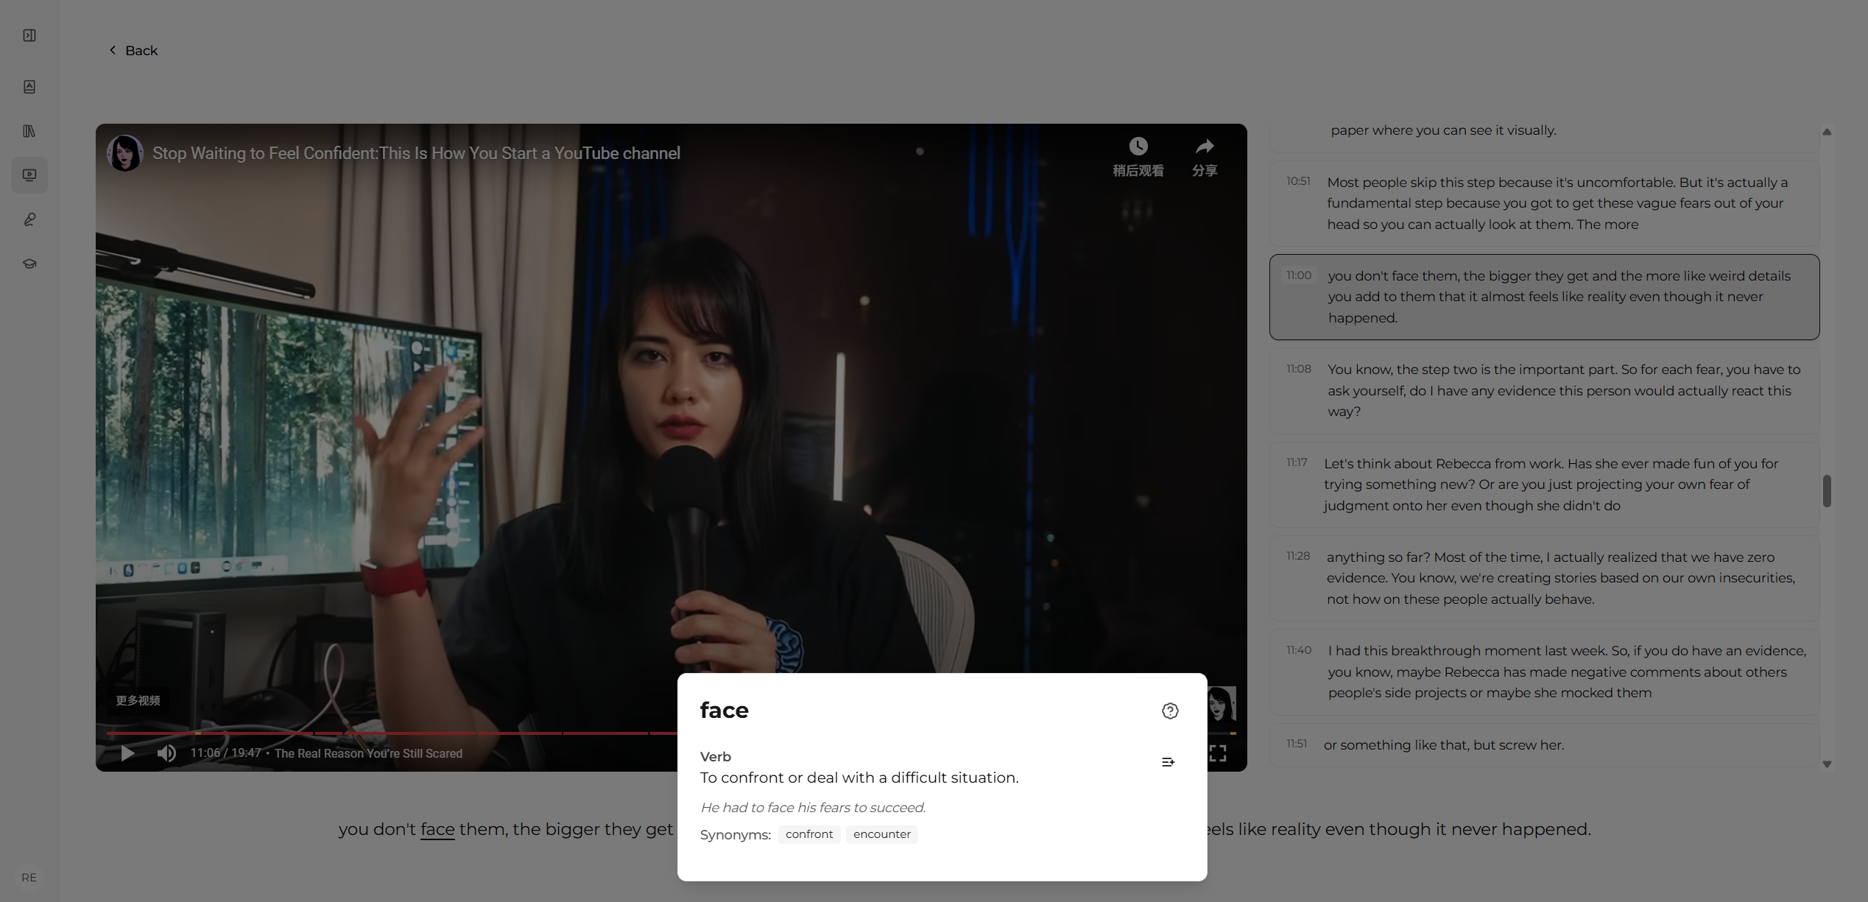Open the courses graduation-cap section
1868x902 pixels.
pos(29,263)
